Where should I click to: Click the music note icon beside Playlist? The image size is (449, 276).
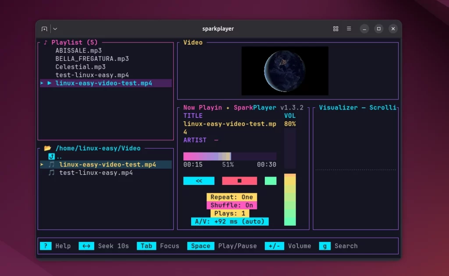click(x=45, y=42)
